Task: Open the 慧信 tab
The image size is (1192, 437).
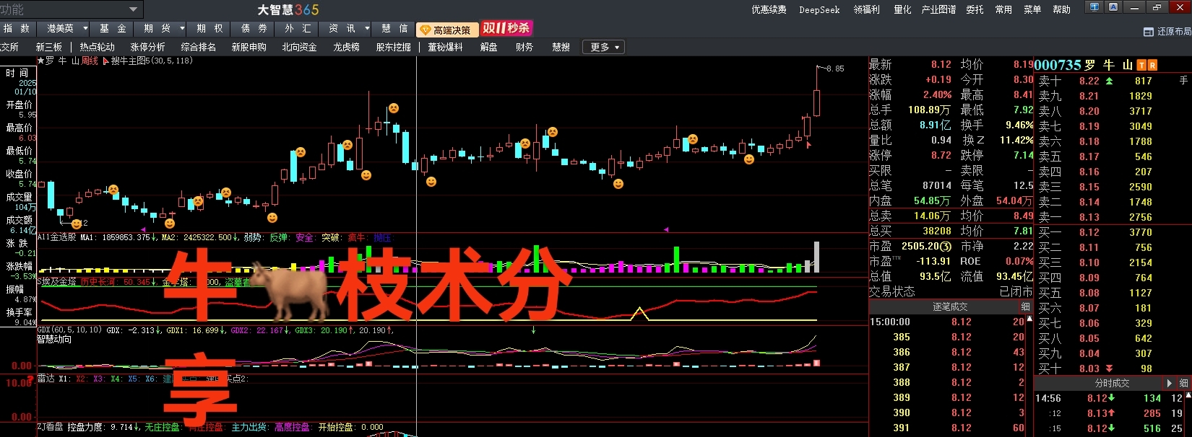Action: (394, 28)
